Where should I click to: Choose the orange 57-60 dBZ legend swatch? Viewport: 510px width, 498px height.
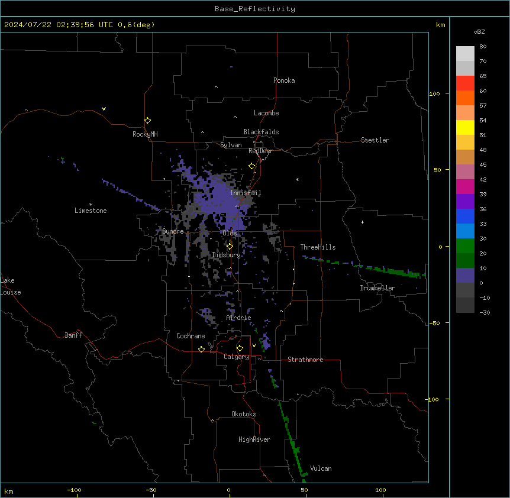(x=465, y=98)
